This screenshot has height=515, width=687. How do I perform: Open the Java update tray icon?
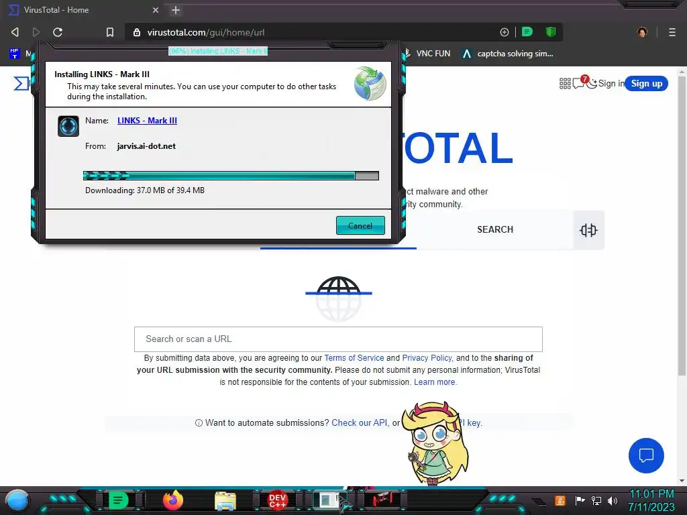(x=560, y=500)
